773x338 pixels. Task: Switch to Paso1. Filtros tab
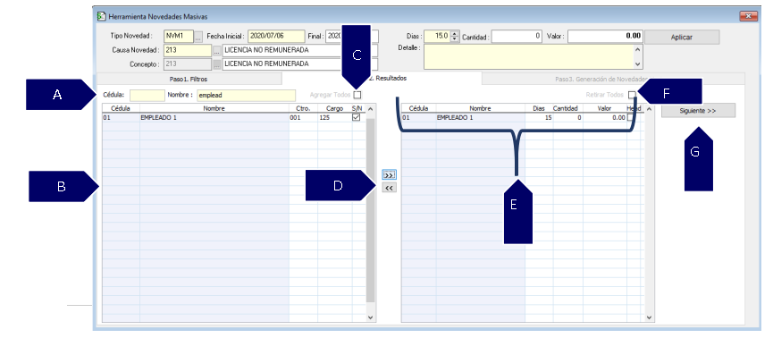(x=189, y=79)
